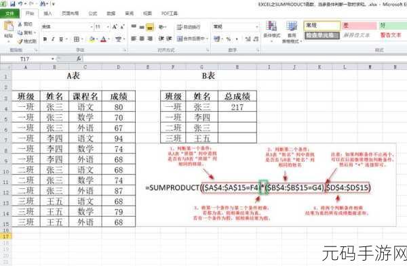Toggle Align Text Right
The height and width of the screenshot is (266, 407).
(x=150, y=39)
